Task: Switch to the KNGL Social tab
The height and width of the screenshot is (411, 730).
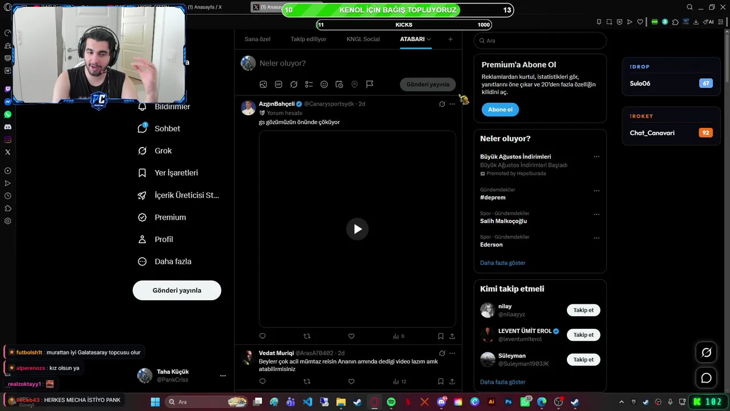Action: tap(363, 39)
